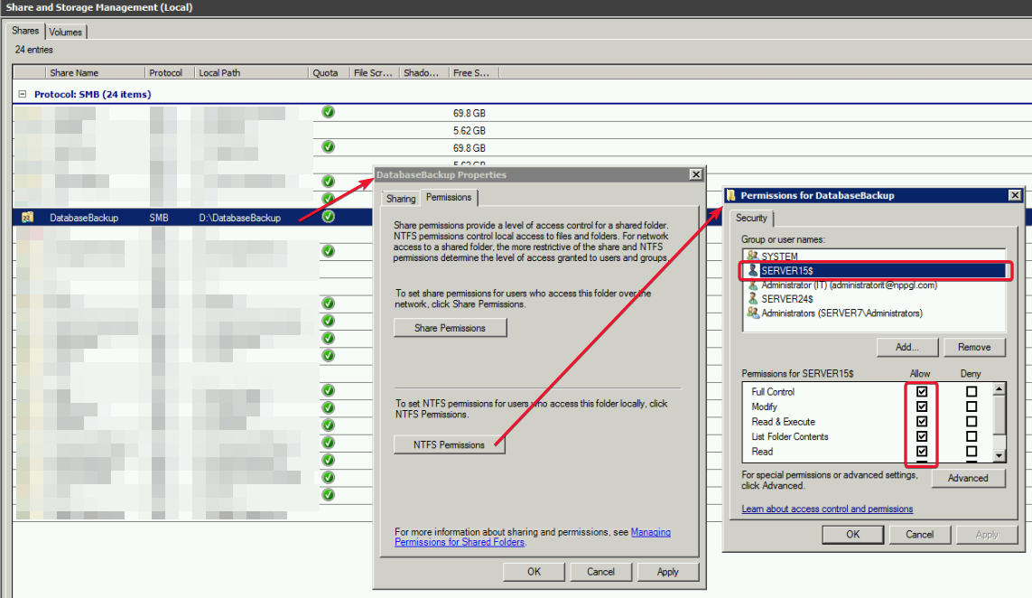Sort by Free Space column header
The width and height of the screenshot is (1032, 598).
[x=474, y=72]
